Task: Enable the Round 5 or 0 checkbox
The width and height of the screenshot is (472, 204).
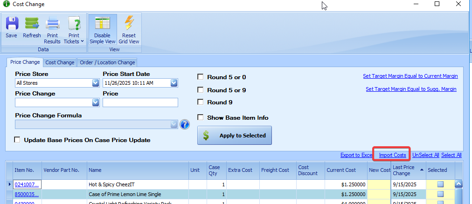Action: point(201,77)
